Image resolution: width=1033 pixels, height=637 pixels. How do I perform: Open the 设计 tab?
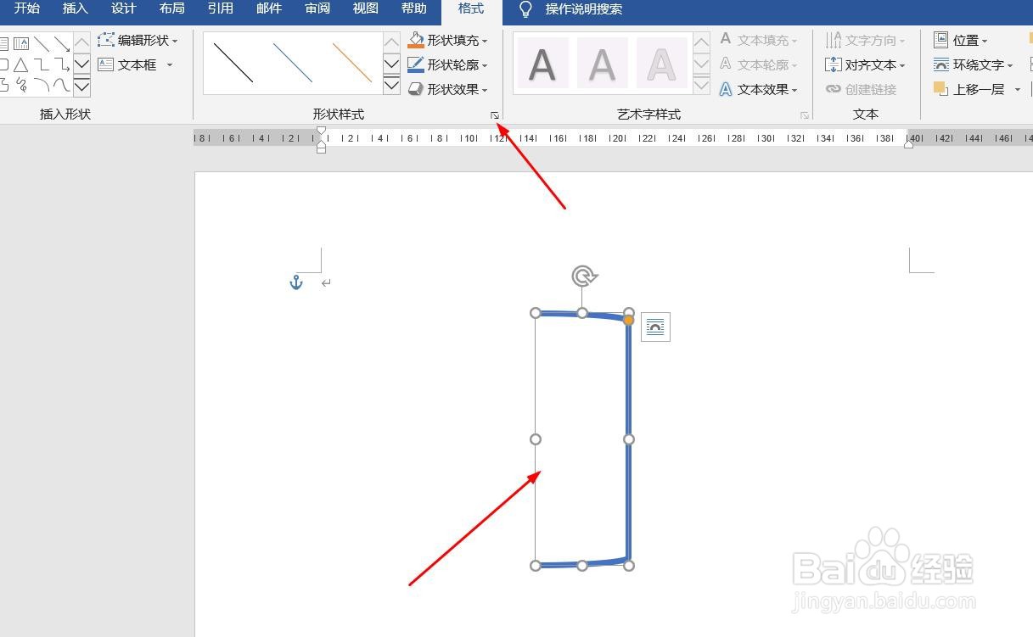(x=124, y=8)
